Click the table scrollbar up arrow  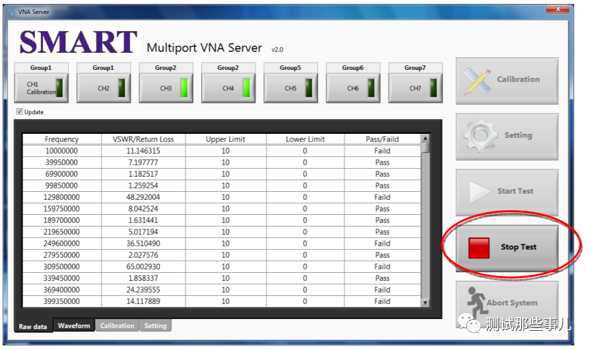tap(425, 138)
